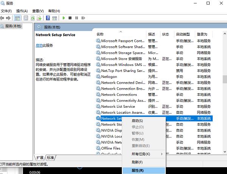Select the Microsoft Software Shadow Copy service row
This screenshot has width=227, height=174.
tap(154, 47)
